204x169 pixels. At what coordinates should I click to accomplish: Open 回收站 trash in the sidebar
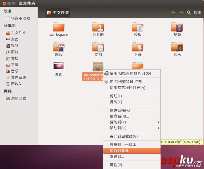pyautogui.click(x=14, y=84)
